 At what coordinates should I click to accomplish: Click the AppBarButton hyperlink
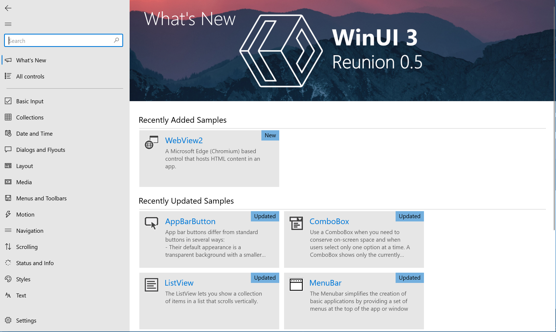190,221
